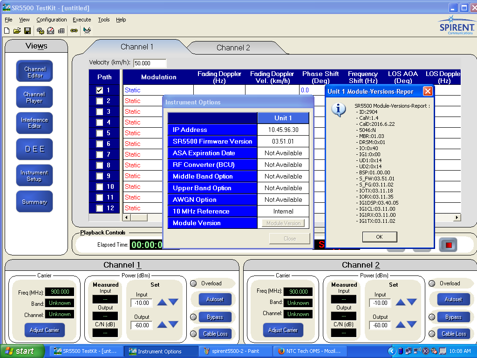Click the gears settings toolbar icon

(41, 31)
